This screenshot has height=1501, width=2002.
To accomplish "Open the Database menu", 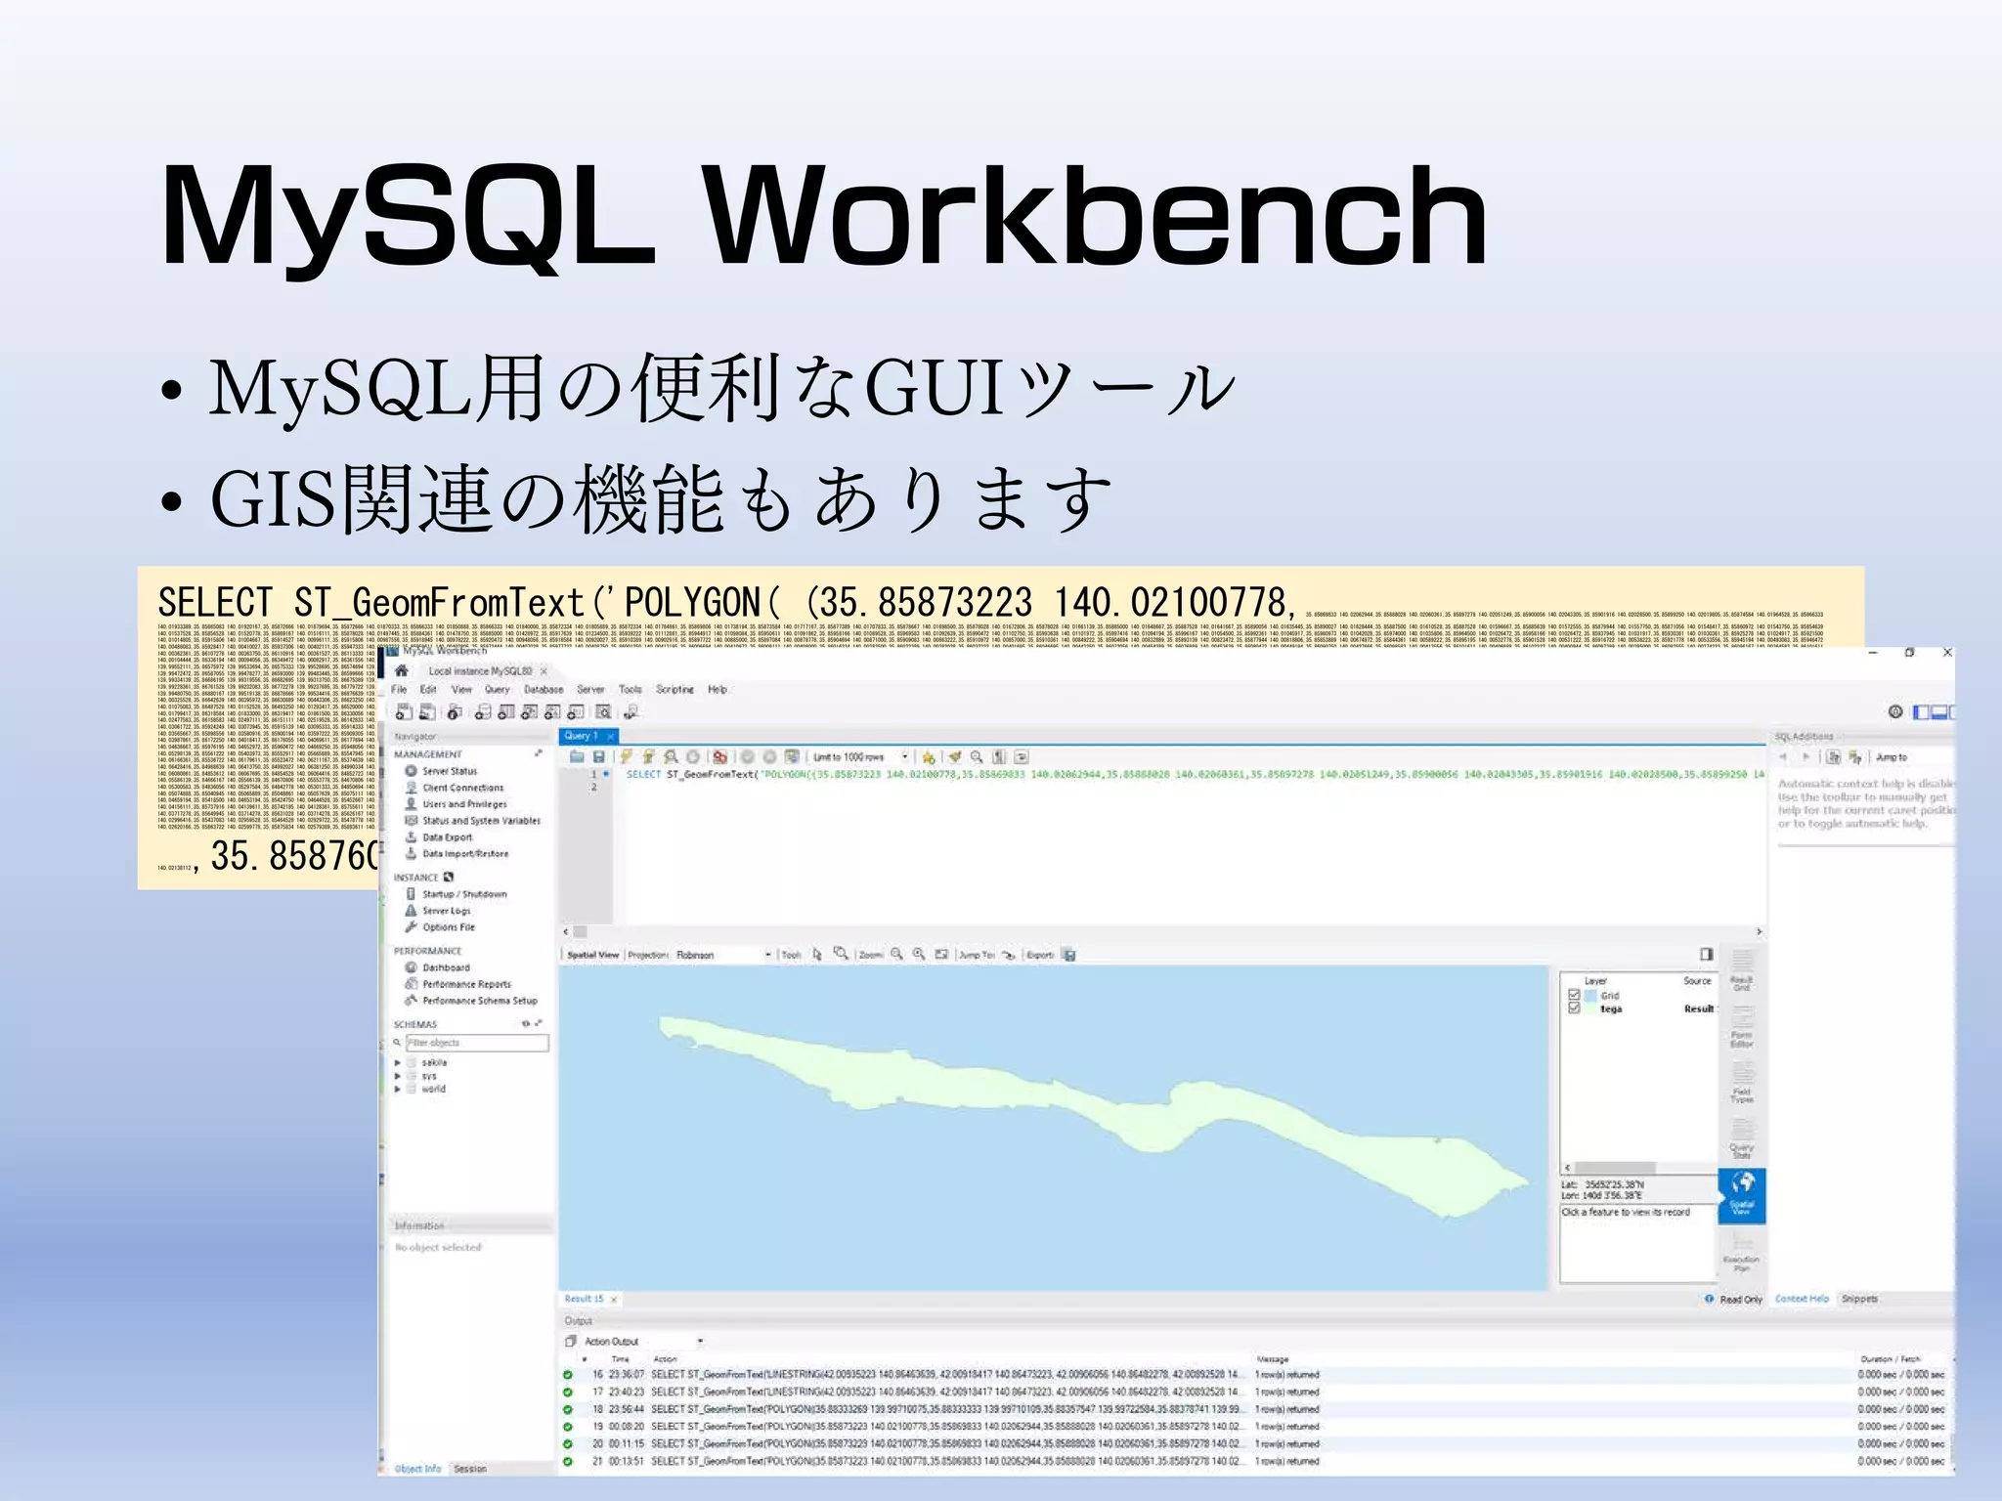I will [x=544, y=689].
